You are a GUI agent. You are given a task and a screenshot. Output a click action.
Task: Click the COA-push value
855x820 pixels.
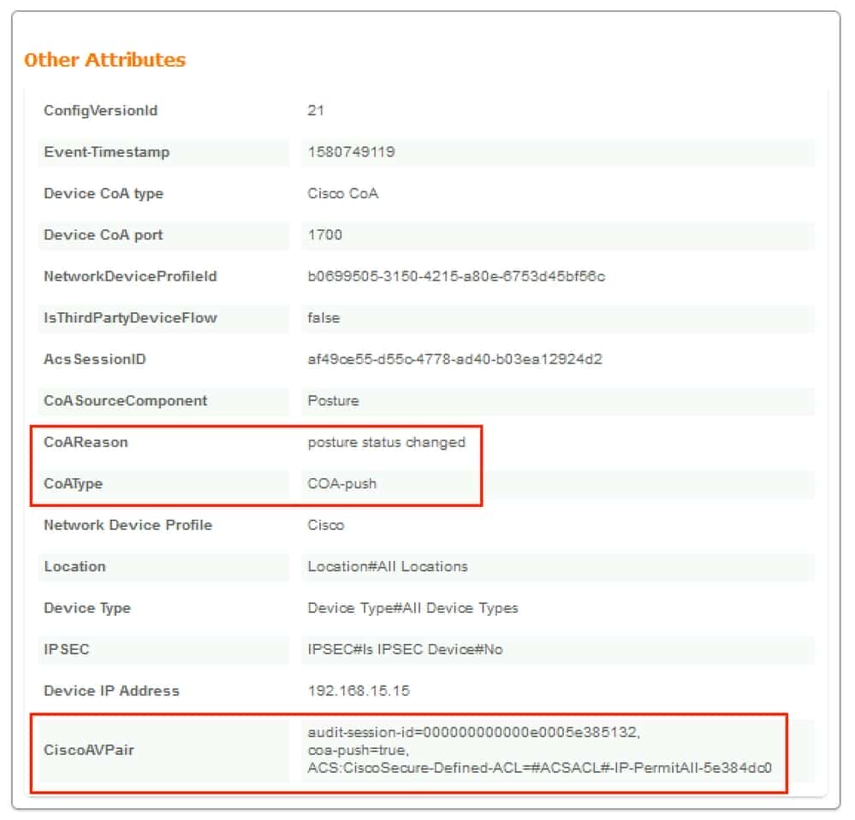point(341,484)
